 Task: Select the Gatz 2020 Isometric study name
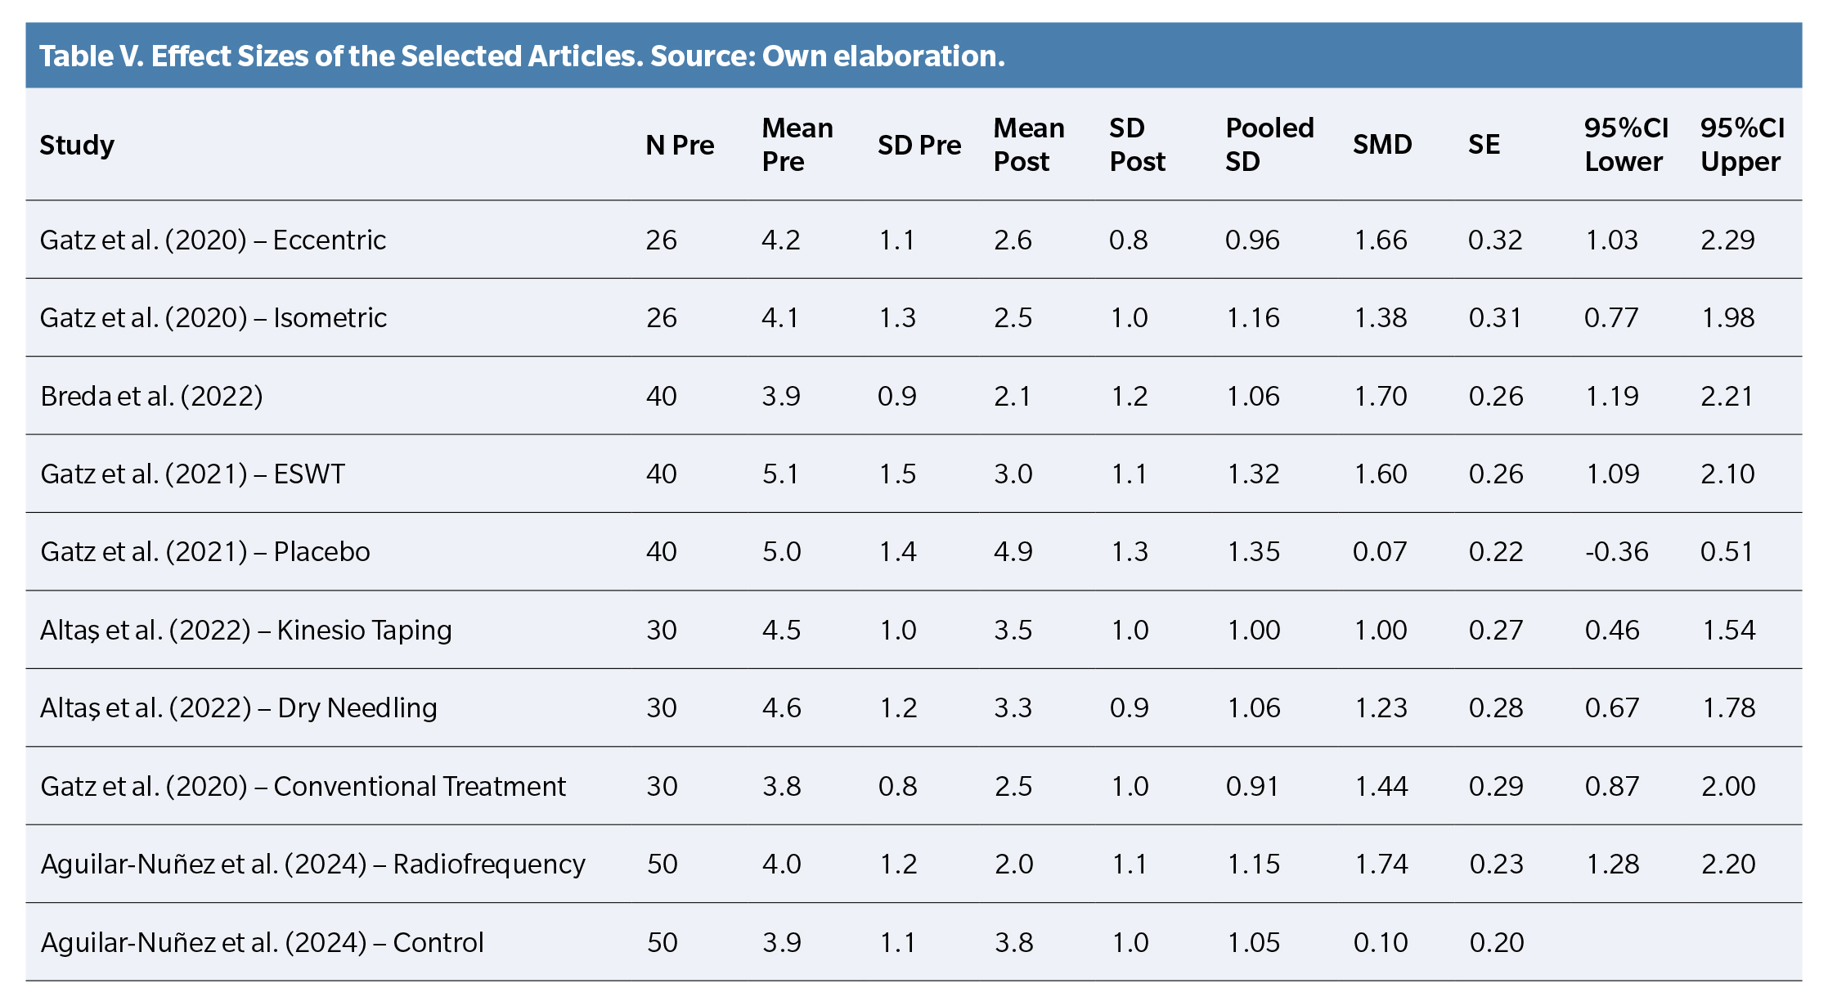tap(213, 317)
